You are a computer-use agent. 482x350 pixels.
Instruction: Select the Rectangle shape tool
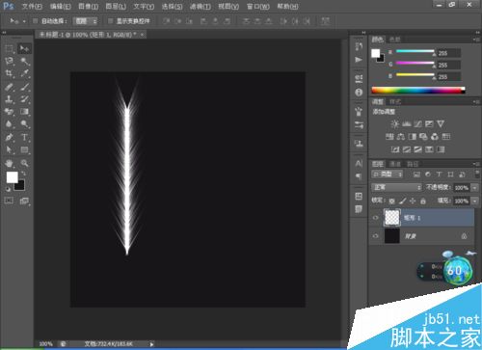(x=24, y=149)
